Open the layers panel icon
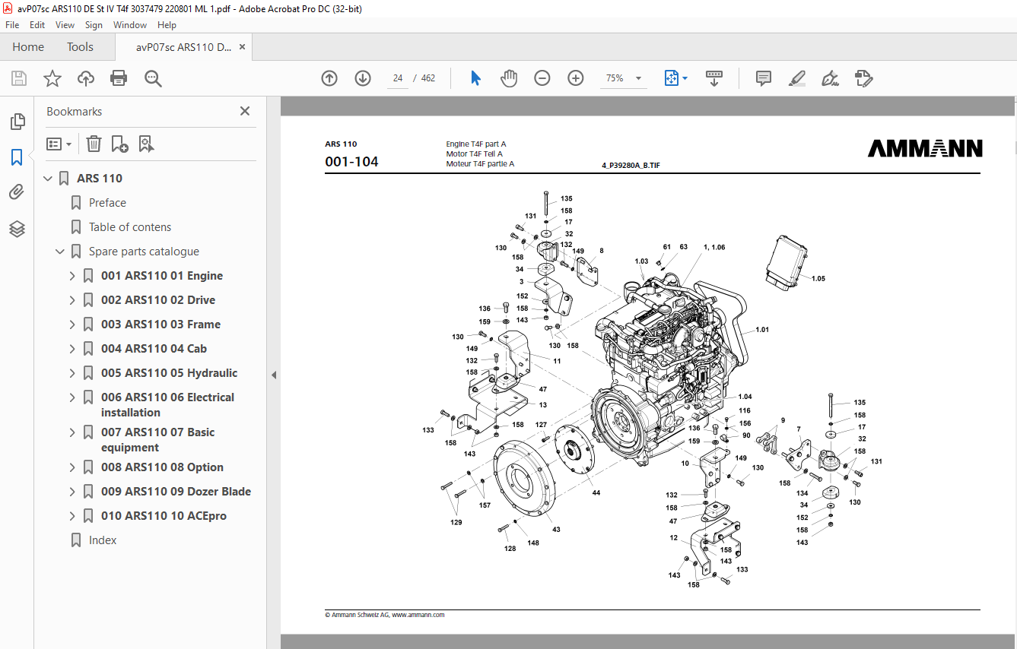 [x=17, y=229]
